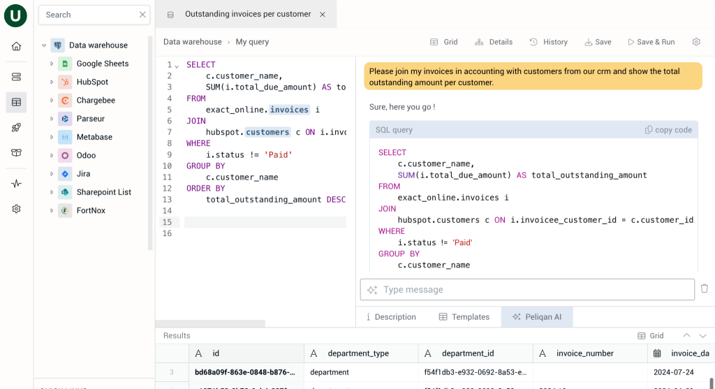Fold the SELECT block at line 1
The width and height of the screenshot is (715, 389).
coord(177,66)
